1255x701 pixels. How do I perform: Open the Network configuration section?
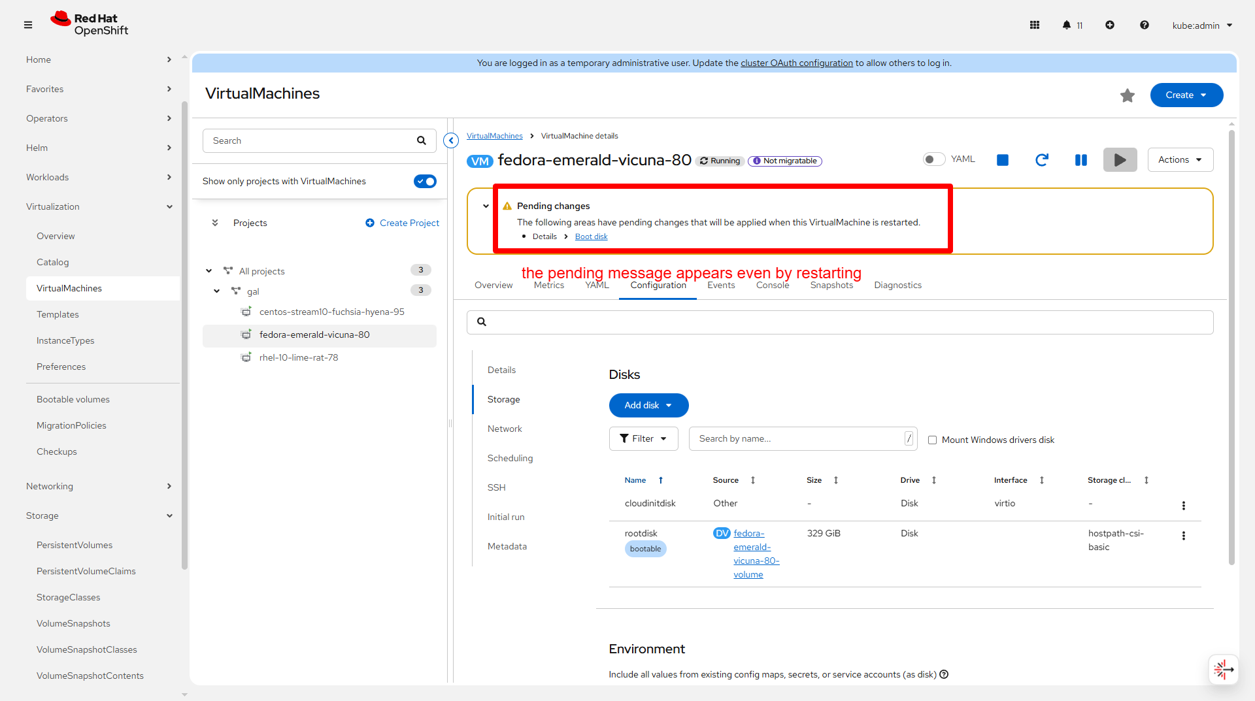click(x=505, y=429)
